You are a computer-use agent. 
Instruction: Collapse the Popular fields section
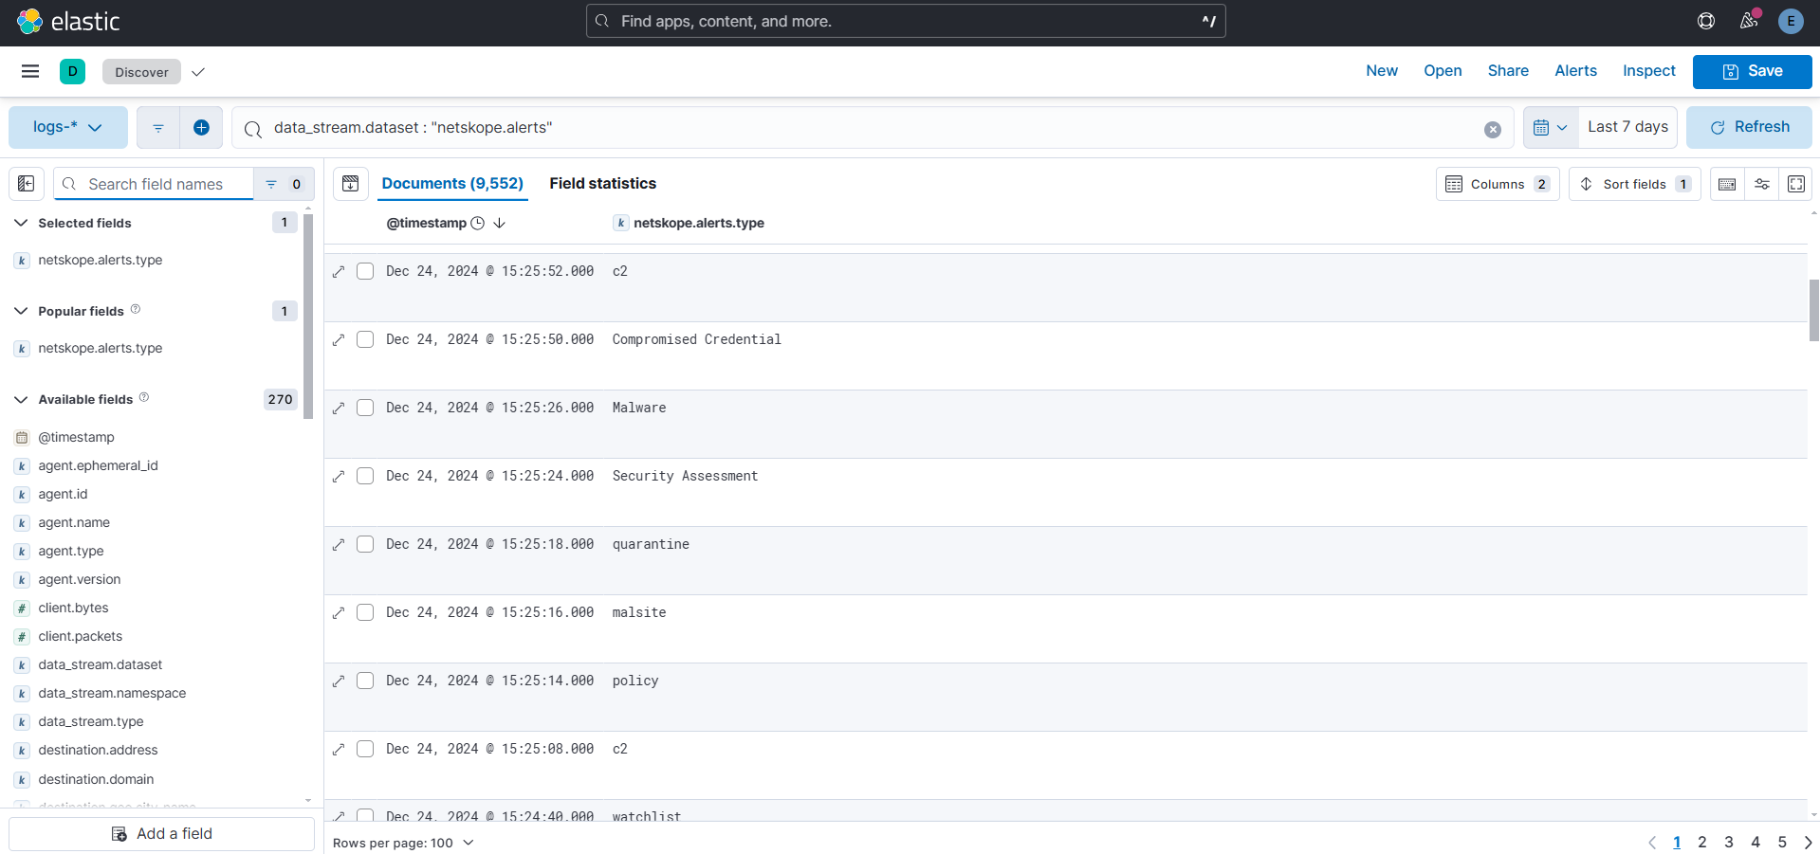pyautogui.click(x=21, y=311)
